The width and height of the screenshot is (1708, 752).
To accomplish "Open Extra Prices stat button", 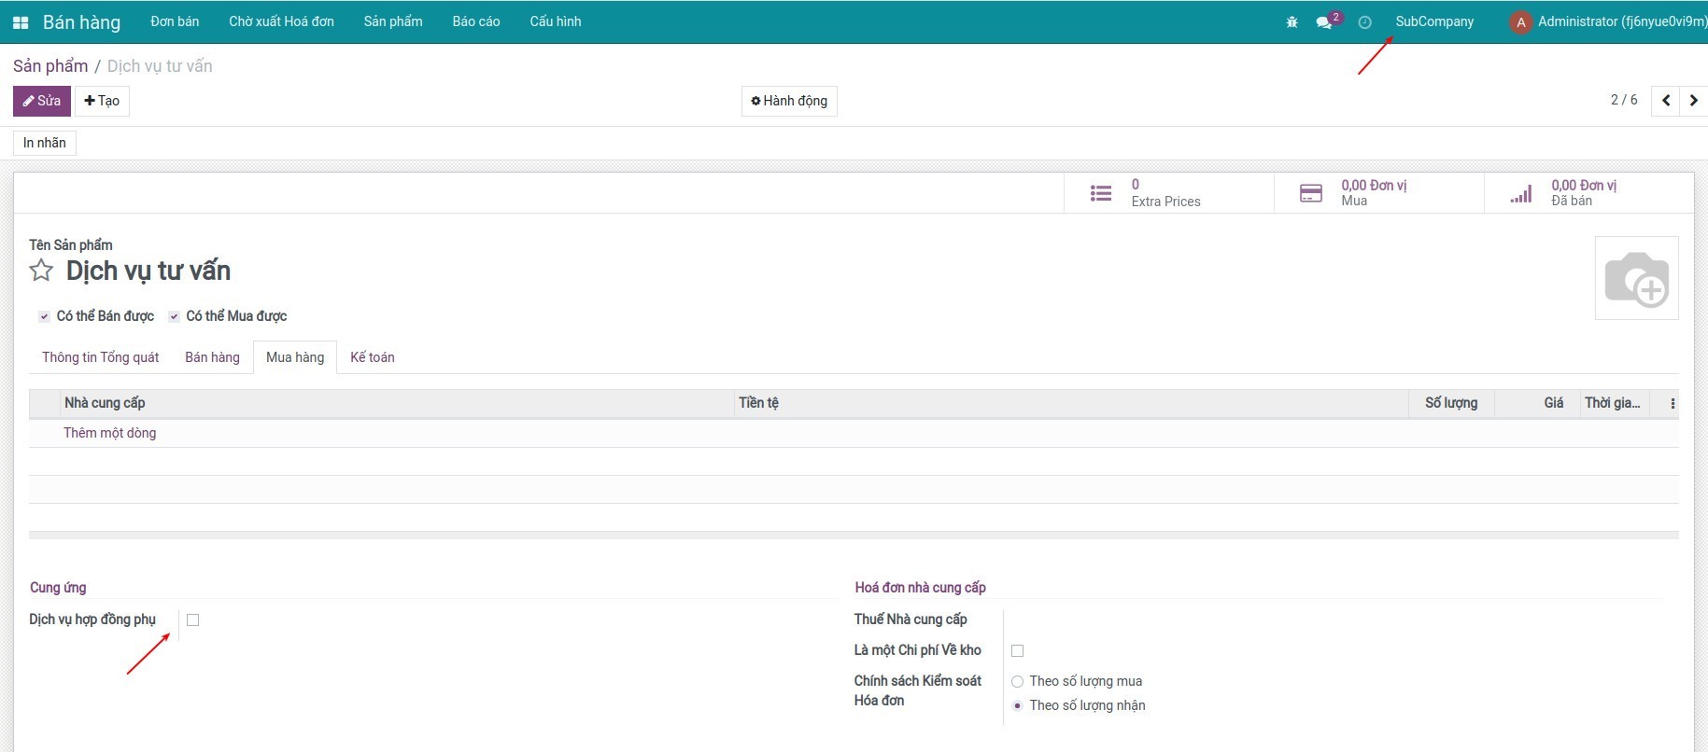I will coord(1167,193).
